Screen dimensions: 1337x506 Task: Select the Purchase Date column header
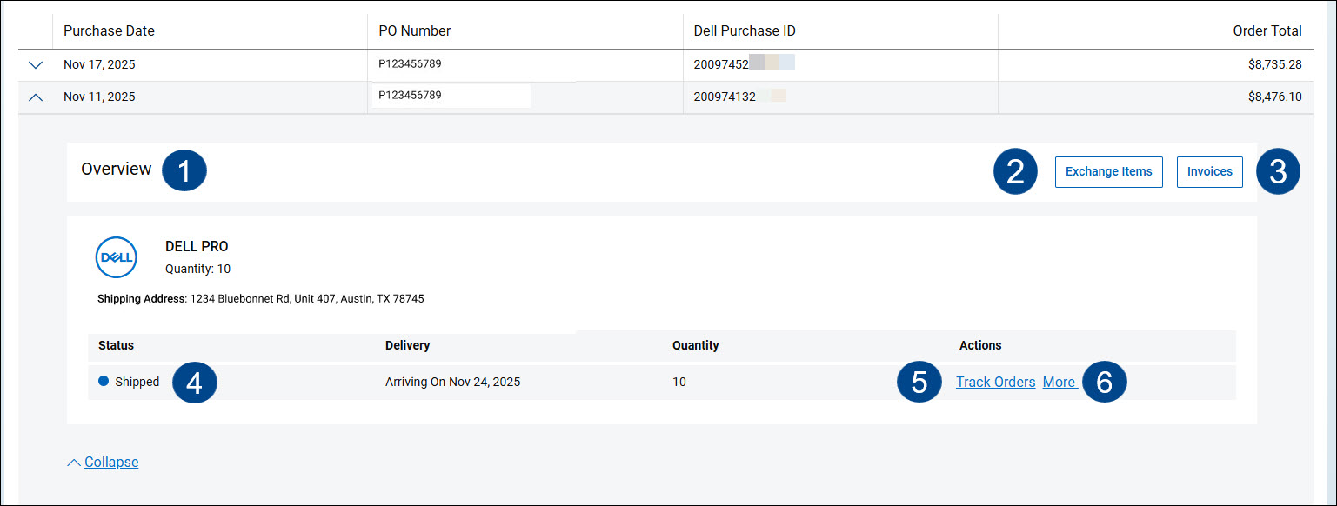[x=109, y=30]
